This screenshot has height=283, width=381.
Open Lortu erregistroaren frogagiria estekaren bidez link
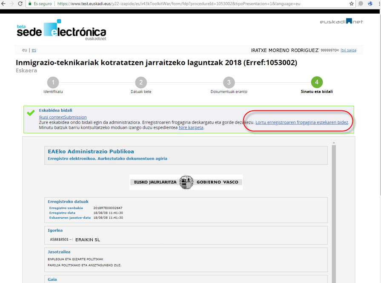[302, 122]
